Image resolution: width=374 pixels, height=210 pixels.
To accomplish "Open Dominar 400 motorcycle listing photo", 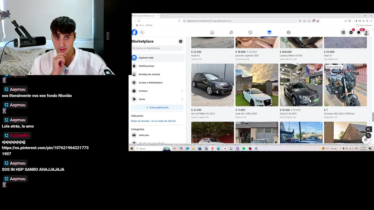I will (345, 85).
